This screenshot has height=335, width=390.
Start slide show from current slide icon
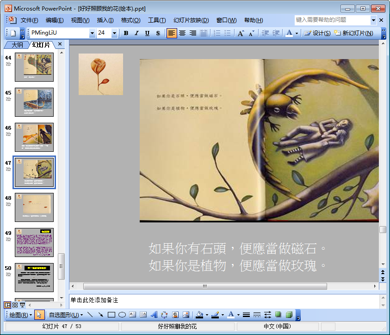tap(22, 305)
